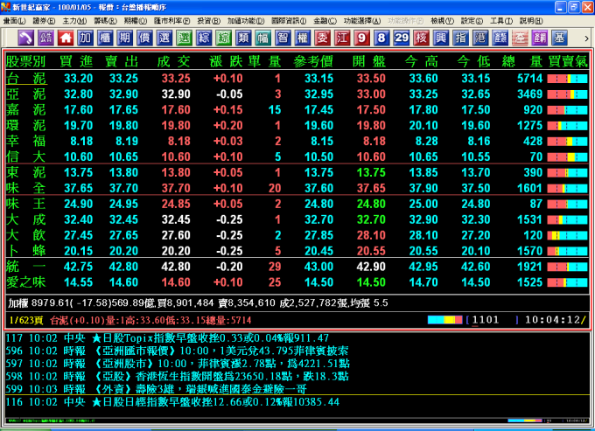Open the blue 期 futures icon
595x431 pixels.
point(124,38)
